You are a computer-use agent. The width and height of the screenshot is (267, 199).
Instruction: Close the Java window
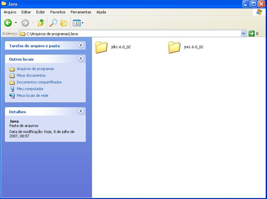point(261,4)
